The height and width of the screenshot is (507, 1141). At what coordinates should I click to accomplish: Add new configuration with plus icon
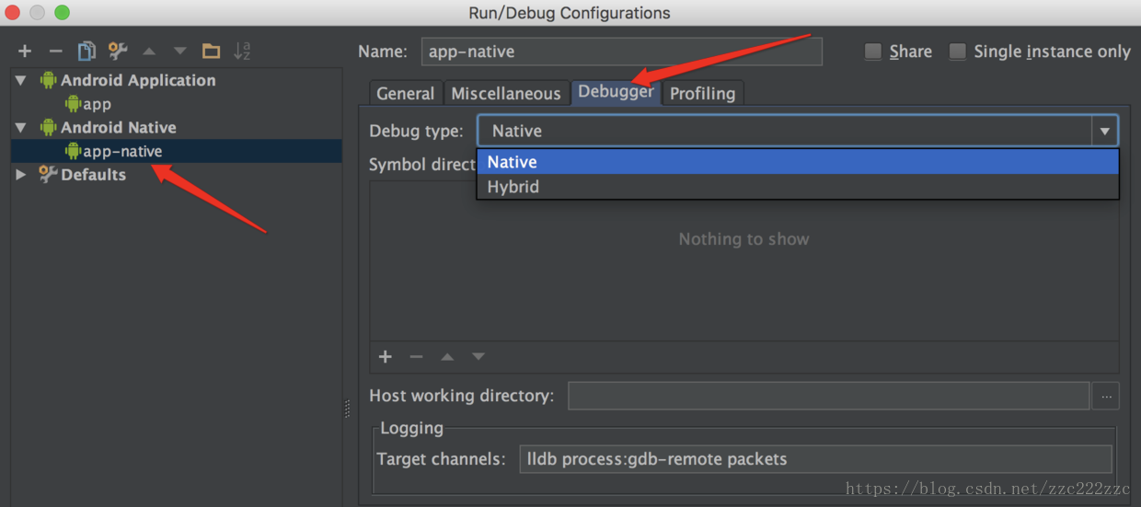coord(25,52)
